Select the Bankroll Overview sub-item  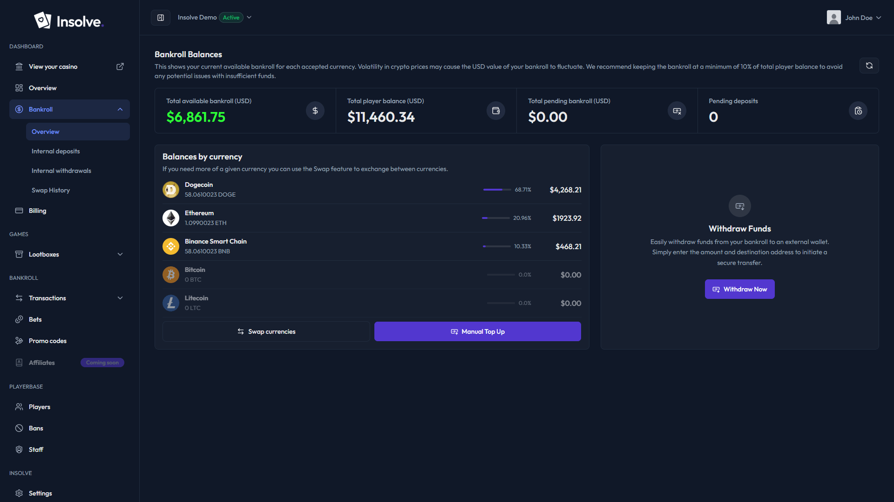click(78, 132)
